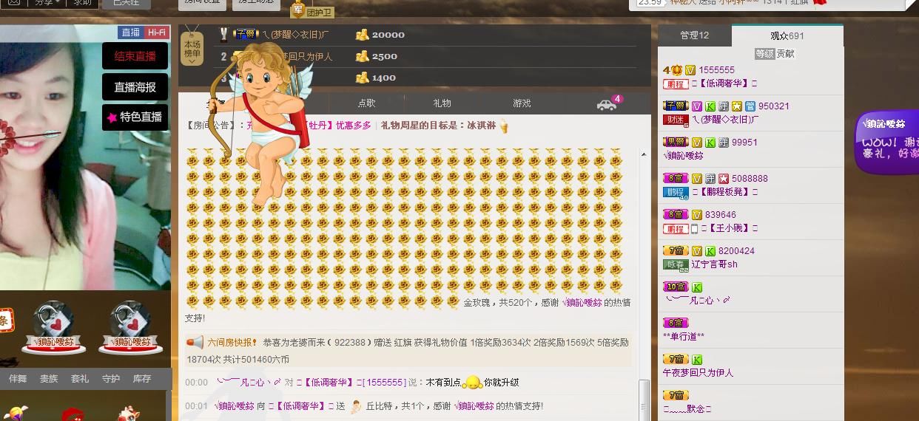Open the 分享 dropdown at the top
919x421 pixels.
(46, 2)
